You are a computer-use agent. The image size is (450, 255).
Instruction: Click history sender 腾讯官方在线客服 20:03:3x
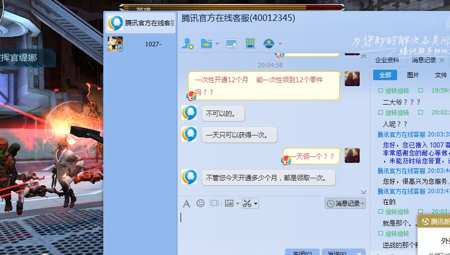[414, 134]
